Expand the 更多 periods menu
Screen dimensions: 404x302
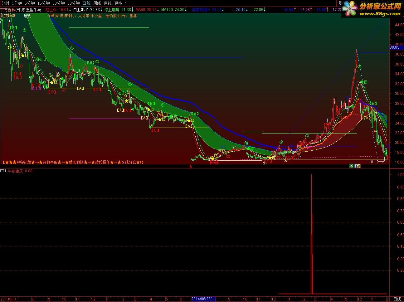[x=120, y=3]
